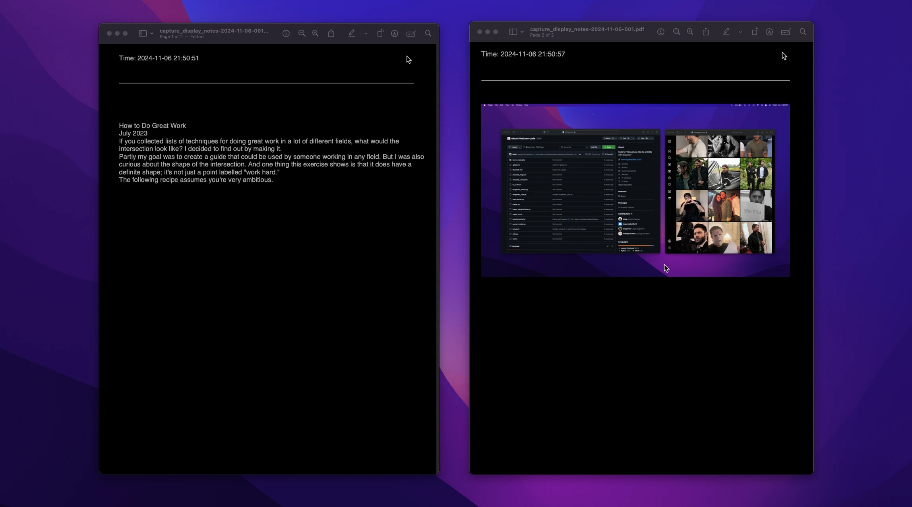The image size is (912, 507).
Task: Expand sidebar view options in left window
Action: click(152, 33)
